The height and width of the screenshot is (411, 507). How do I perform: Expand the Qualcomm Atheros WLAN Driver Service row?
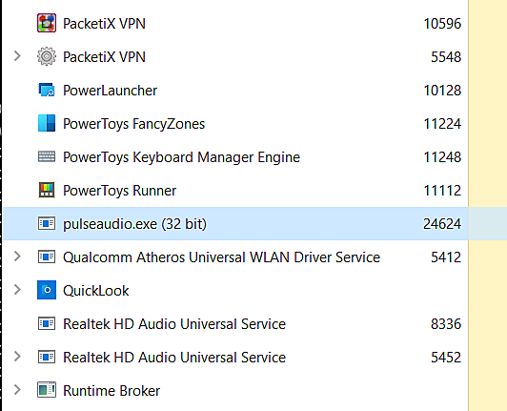coord(17,257)
